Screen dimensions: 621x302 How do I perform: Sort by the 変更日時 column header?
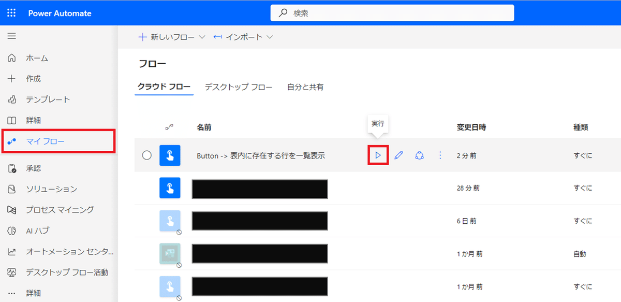coord(471,127)
